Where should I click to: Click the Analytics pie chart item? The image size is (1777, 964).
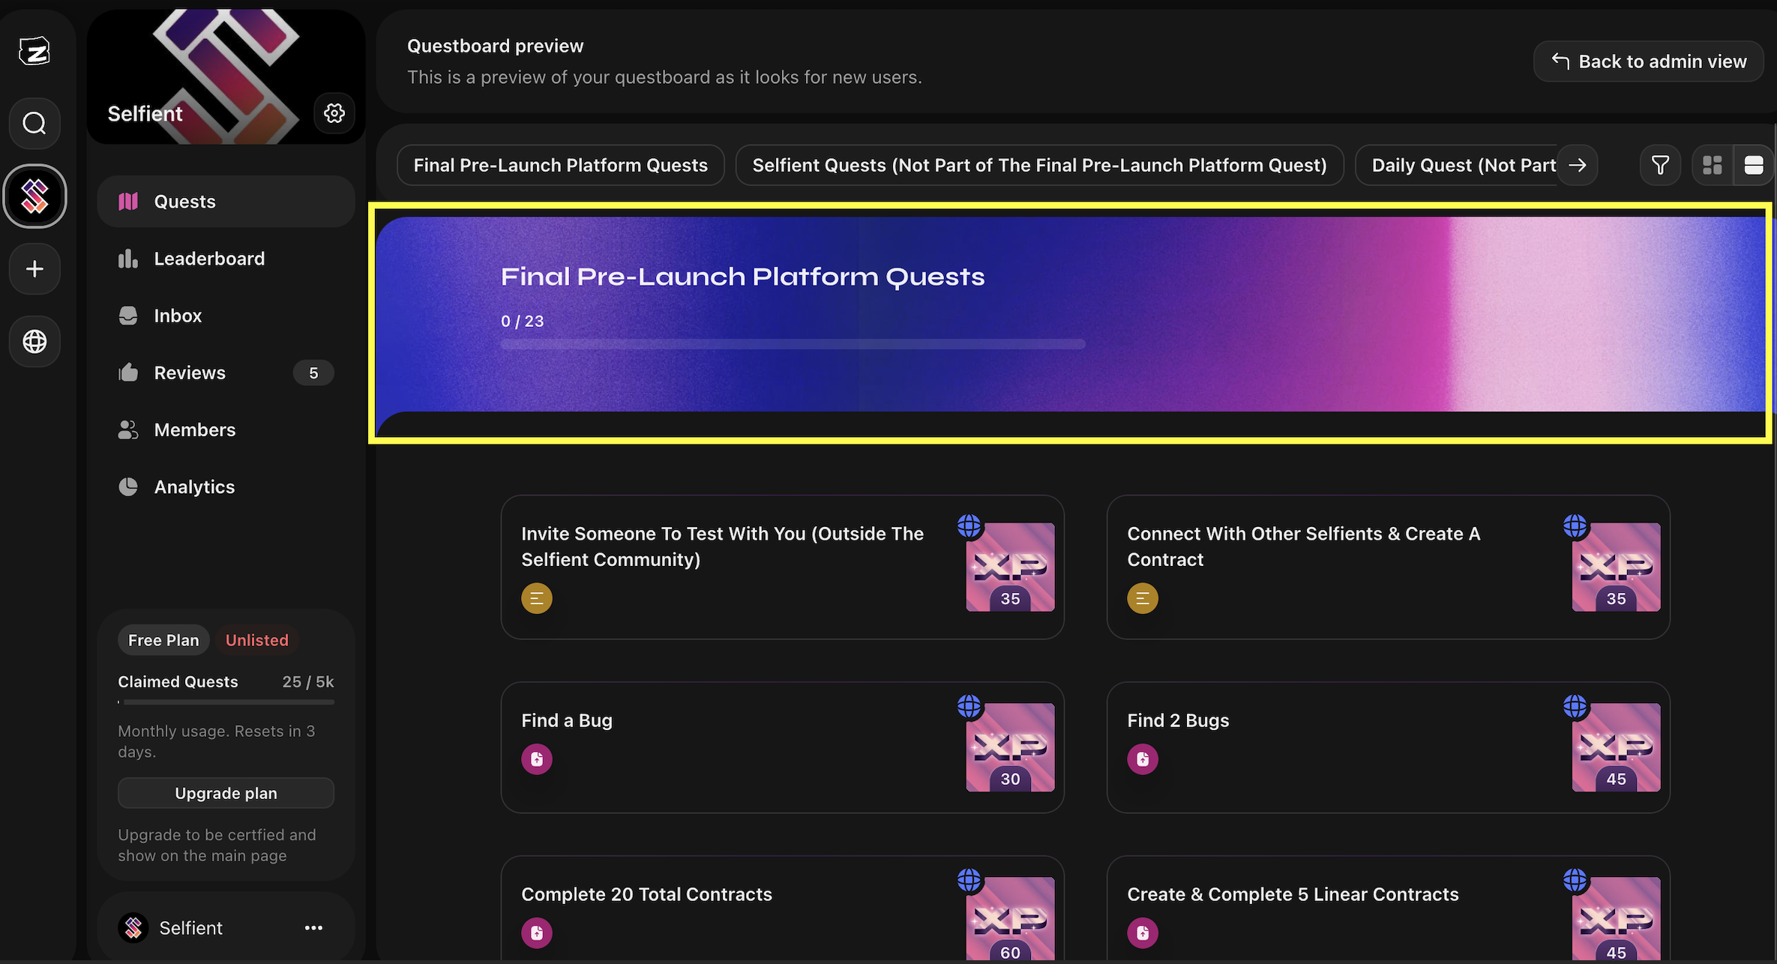coord(194,487)
